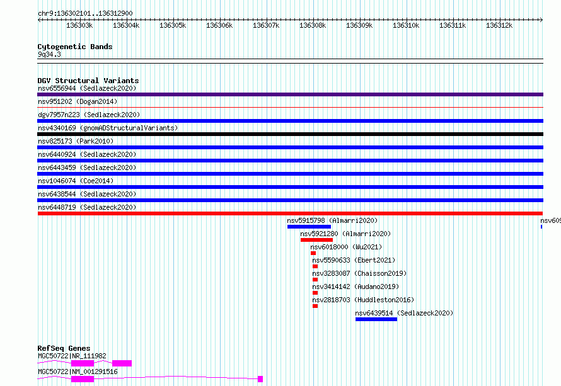
Task: Click small terminal exon of NM_001291516
Action: click(x=260, y=379)
